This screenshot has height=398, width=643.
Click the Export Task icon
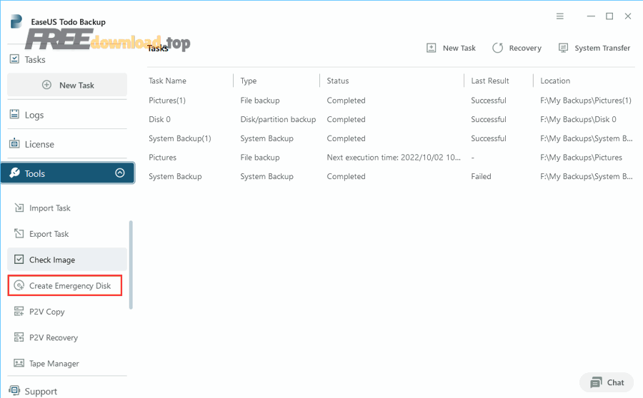[x=19, y=233]
